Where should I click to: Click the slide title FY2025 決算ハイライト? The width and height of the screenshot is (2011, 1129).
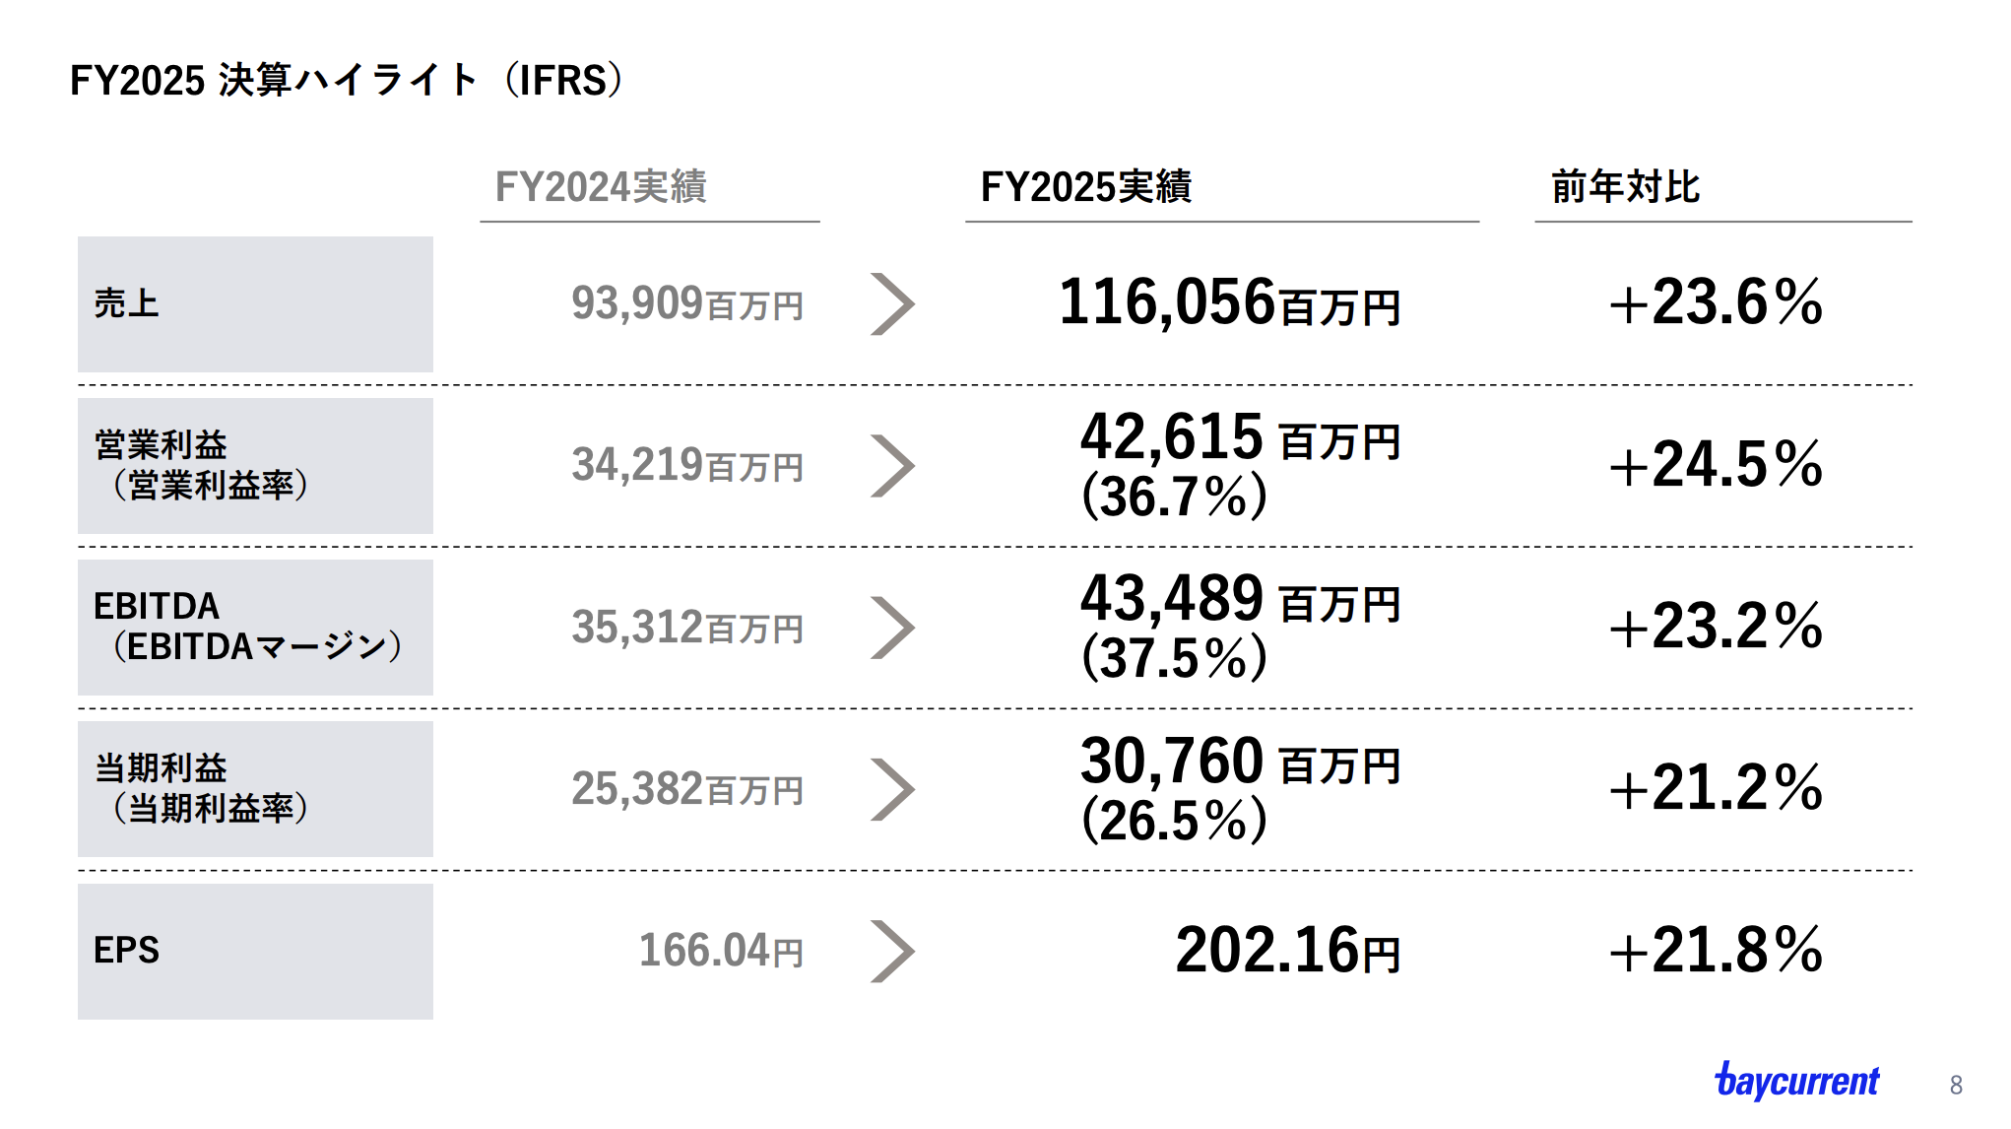click(x=347, y=81)
